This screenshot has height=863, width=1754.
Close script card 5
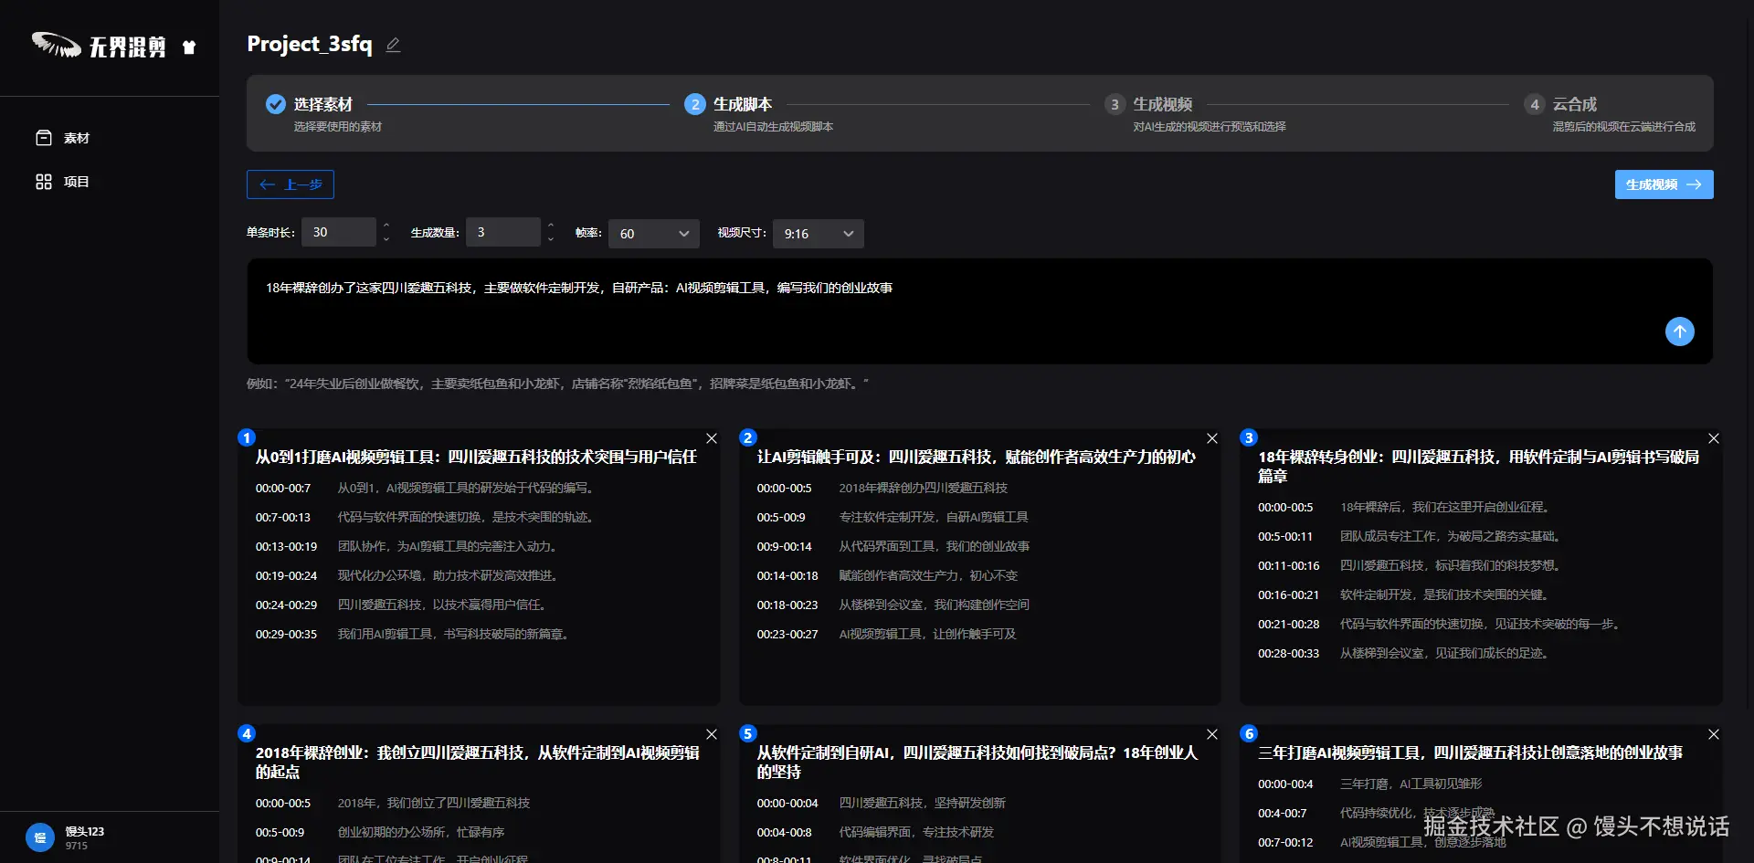click(1212, 734)
